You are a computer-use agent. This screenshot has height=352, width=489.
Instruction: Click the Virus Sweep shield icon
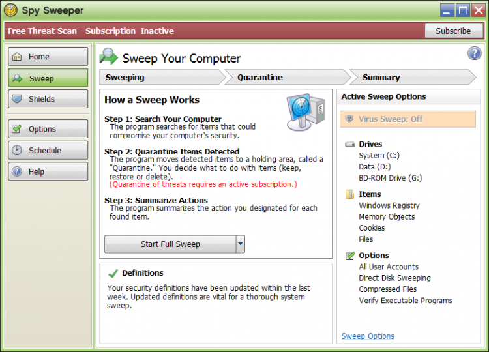(x=349, y=119)
